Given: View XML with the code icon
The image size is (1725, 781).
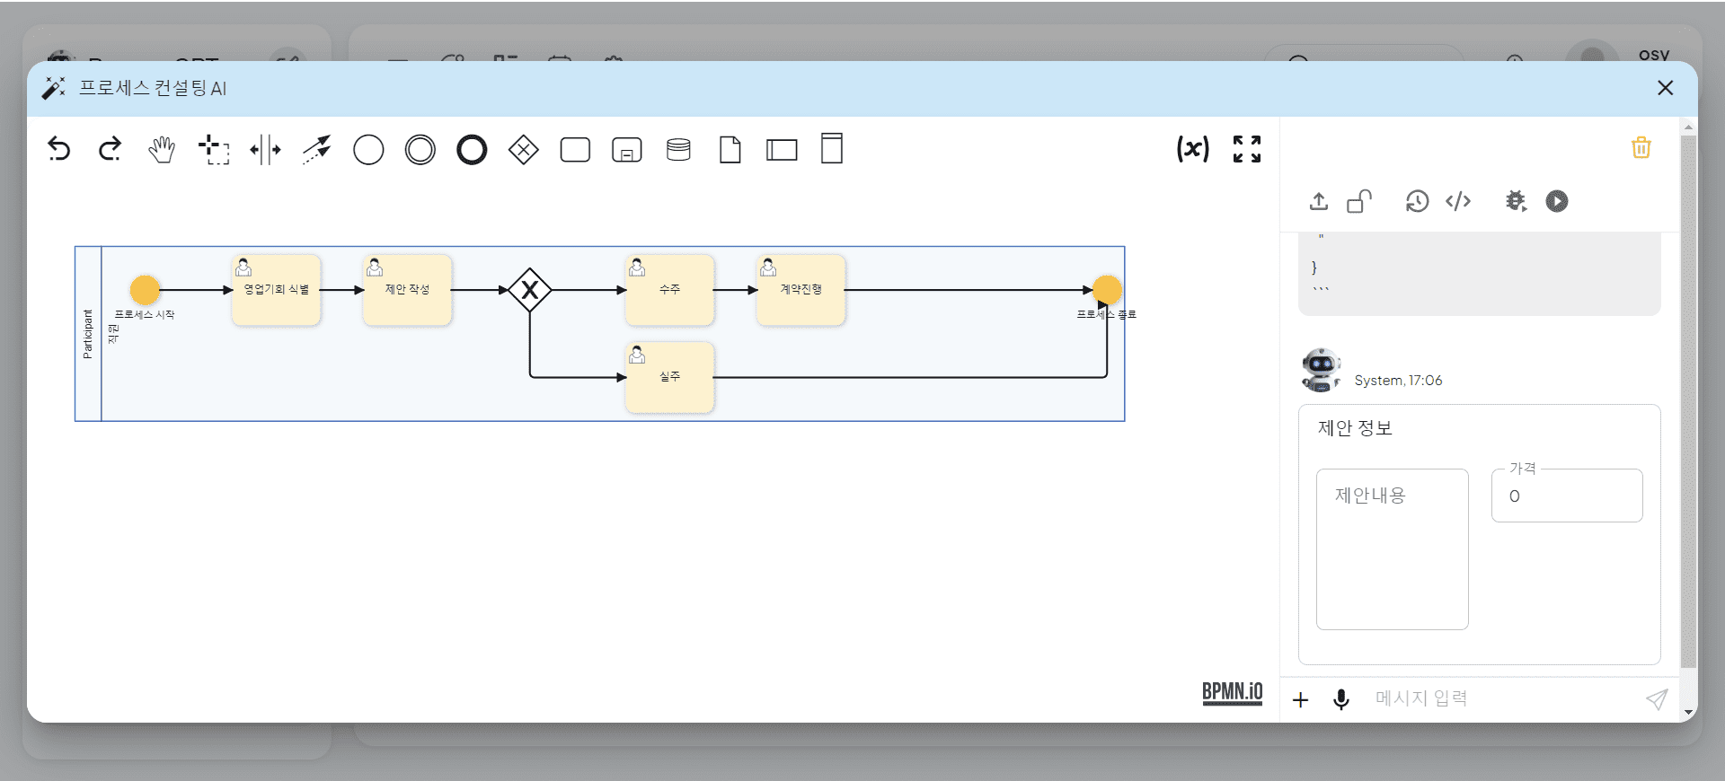Looking at the screenshot, I should tap(1458, 201).
